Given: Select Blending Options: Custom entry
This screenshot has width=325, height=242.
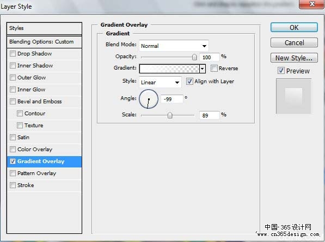Looking at the screenshot, I should [44, 42].
